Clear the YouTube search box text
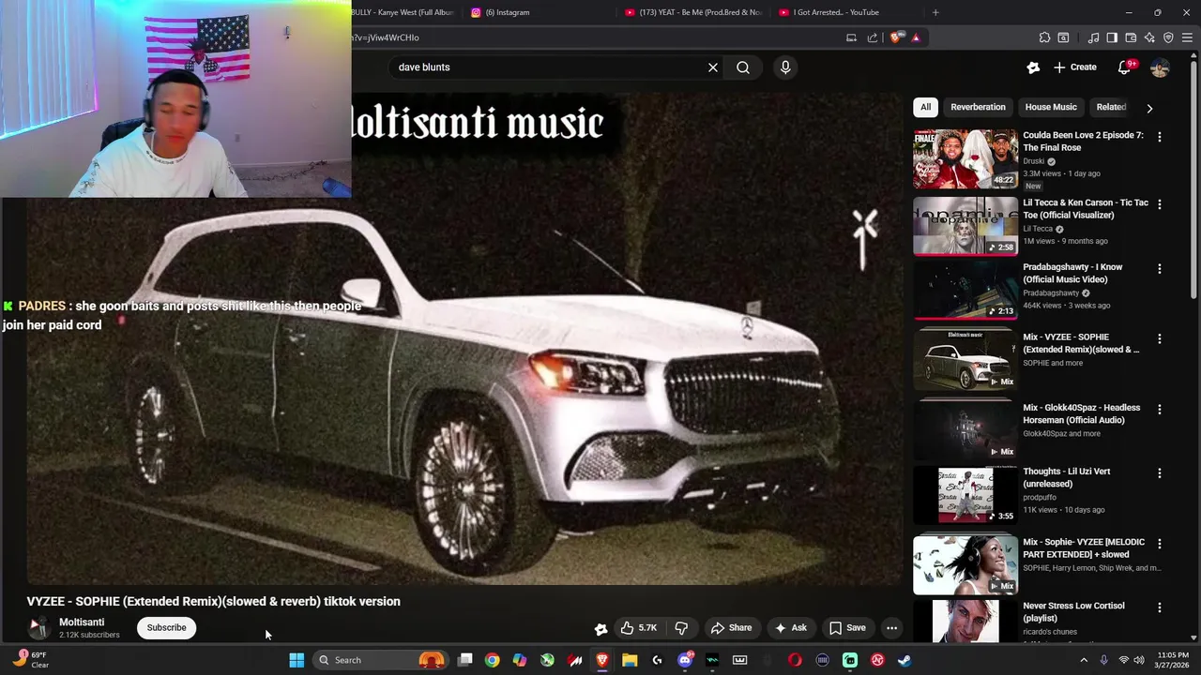 (713, 67)
